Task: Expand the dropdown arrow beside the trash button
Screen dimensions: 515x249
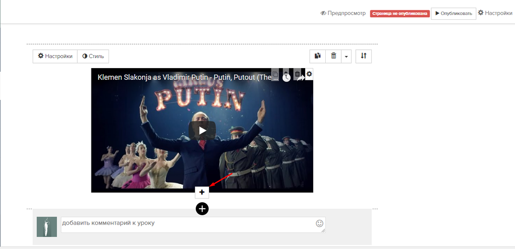Action: coord(346,56)
